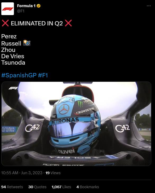
Task: Open the 10:55 AM timestamp link
Action: (x=10, y=173)
